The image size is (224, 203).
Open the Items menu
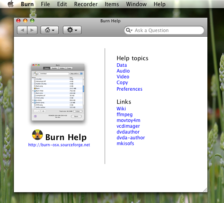pos(112,4)
